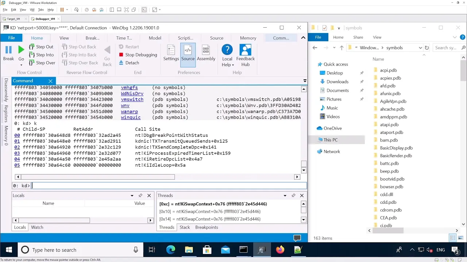Switch to View ribbon tab in WinDbg
The width and height of the screenshot is (467, 262).
(64, 38)
